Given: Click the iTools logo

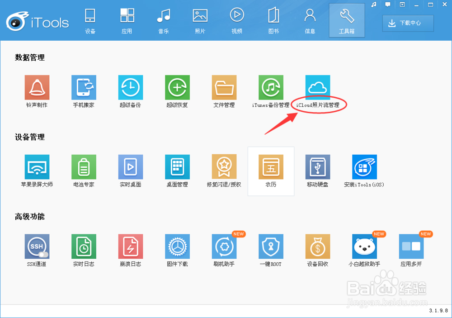Looking at the screenshot, I should [38, 22].
